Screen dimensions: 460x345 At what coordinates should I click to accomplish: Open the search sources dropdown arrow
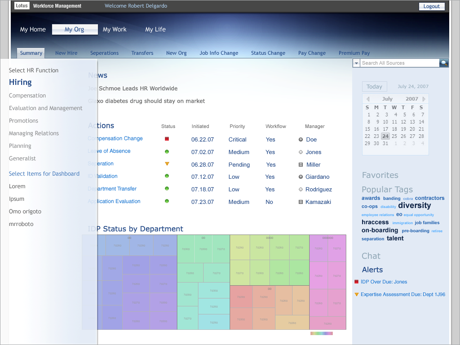(356, 63)
